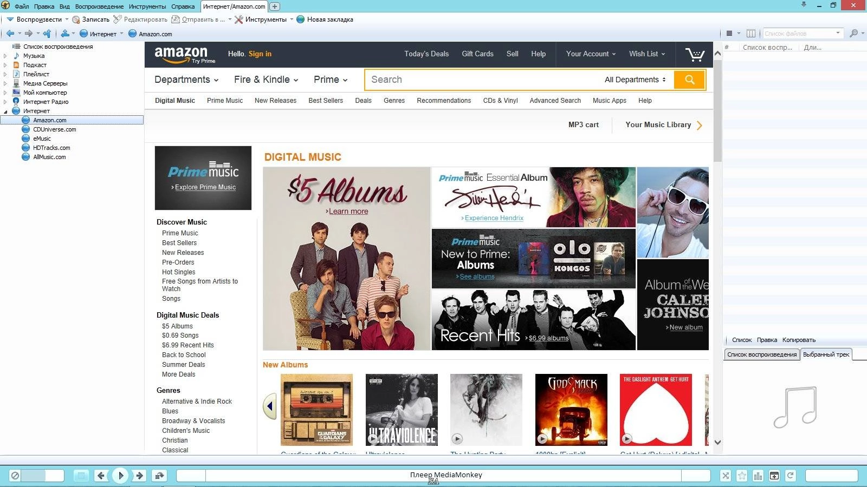The width and height of the screenshot is (867, 487).
Task: Click the Воспроизвести toolbar button
Action: 34,19
